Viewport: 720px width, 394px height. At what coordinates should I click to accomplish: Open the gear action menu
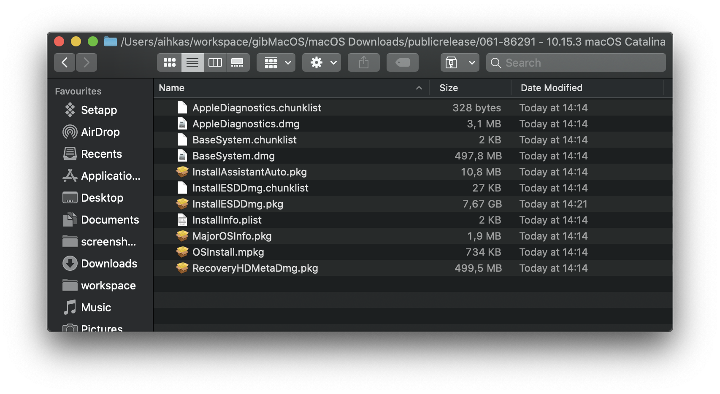(x=322, y=62)
